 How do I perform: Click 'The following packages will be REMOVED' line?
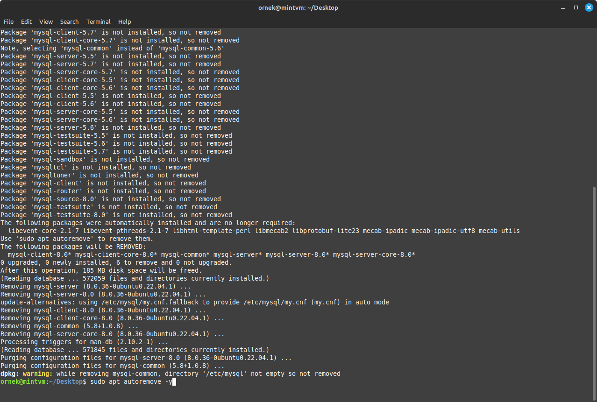coord(73,247)
